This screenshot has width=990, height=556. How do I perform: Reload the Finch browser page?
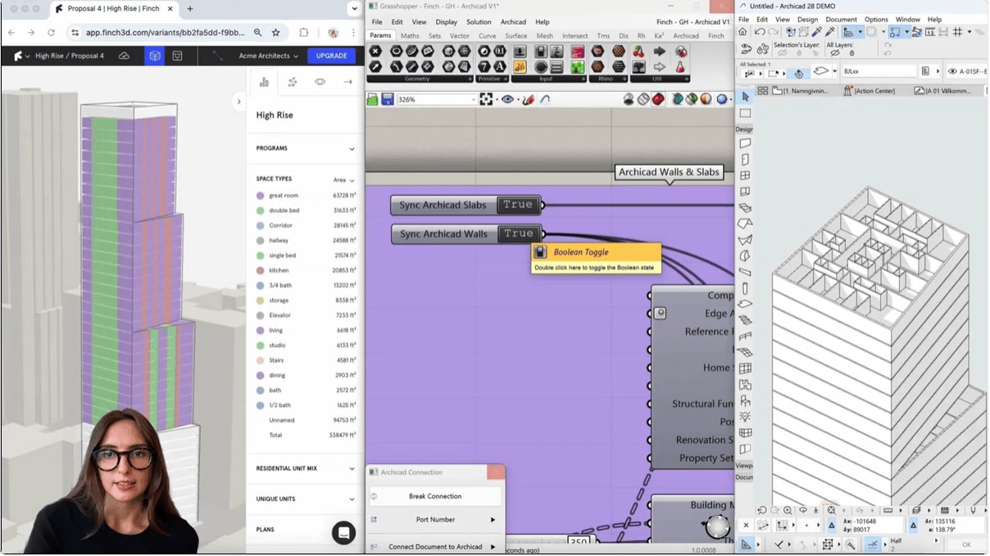point(51,33)
